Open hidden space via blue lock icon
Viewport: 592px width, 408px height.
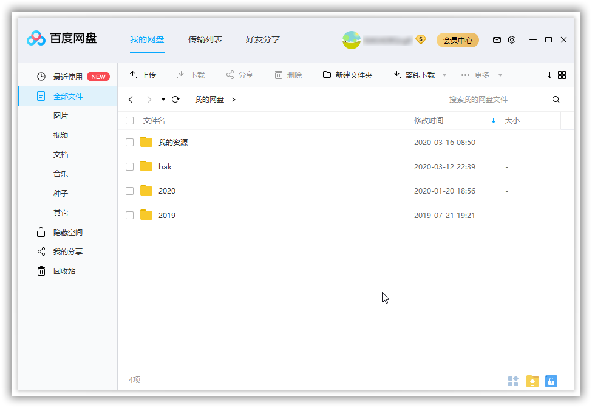tap(551, 381)
